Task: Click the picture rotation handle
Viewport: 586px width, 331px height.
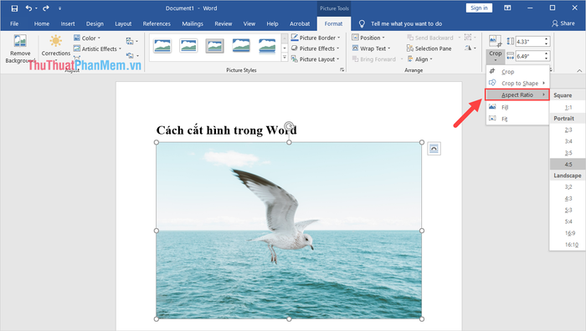Action: pos(289,125)
